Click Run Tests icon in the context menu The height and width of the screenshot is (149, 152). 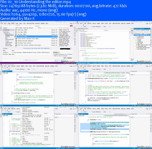(21, 118)
